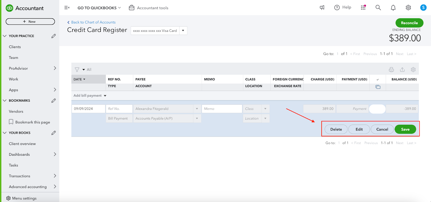Open Accountant tools briefcase icon
The width and height of the screenshot is (431, 202).
point(131,8)
